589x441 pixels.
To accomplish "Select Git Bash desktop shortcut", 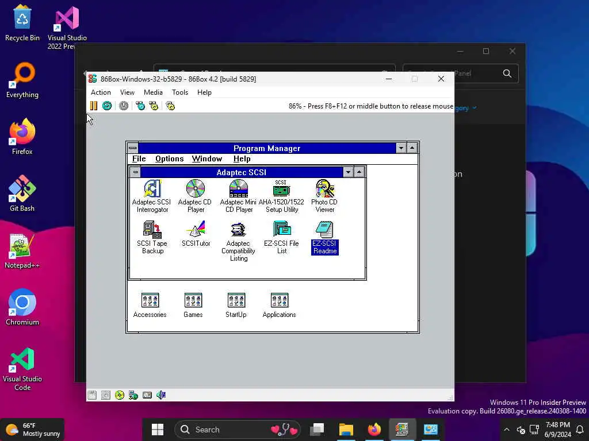I will pyautogui.click(x=22, y=194).
